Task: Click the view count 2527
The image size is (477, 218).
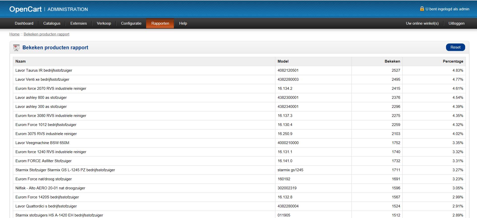Action: click(396, 70)
